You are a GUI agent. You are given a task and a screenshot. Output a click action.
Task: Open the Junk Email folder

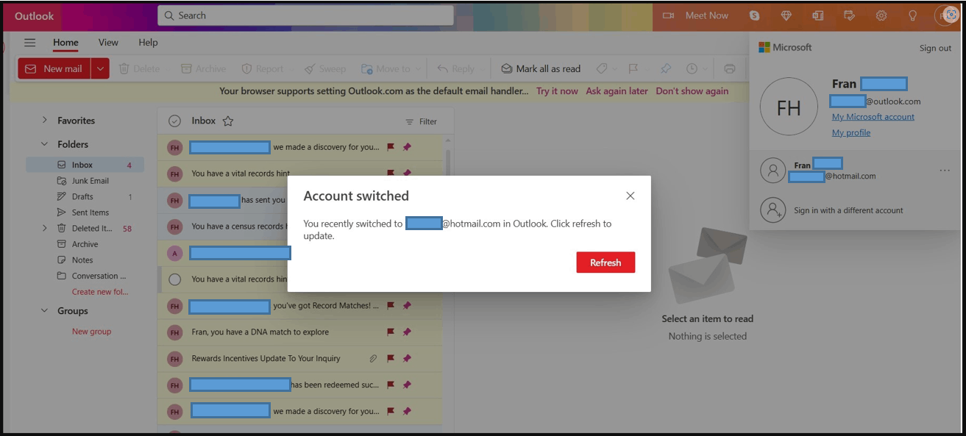pos(85,181)
